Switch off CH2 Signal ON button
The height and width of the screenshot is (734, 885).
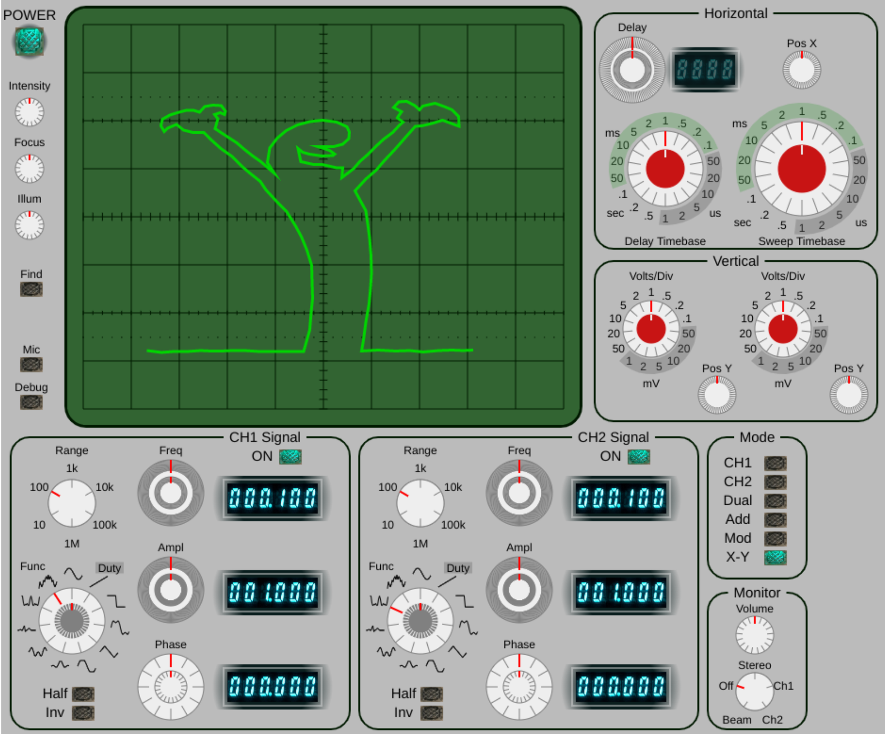638,456
